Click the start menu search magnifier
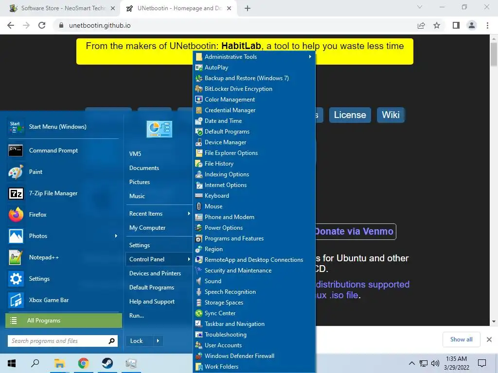This screenshot has height=373, width=498. tap(111, 341)
